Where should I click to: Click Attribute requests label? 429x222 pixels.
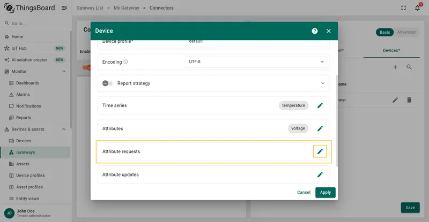pos(121,151)
